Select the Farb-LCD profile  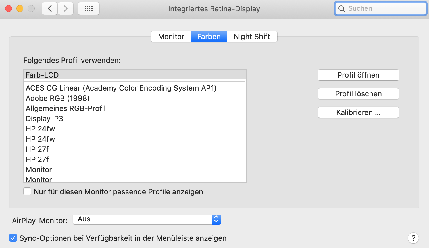point(135,75)
